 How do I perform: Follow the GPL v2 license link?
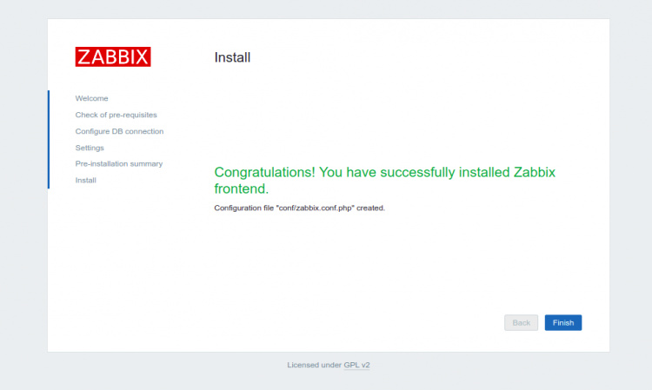[x=357, y=366]
